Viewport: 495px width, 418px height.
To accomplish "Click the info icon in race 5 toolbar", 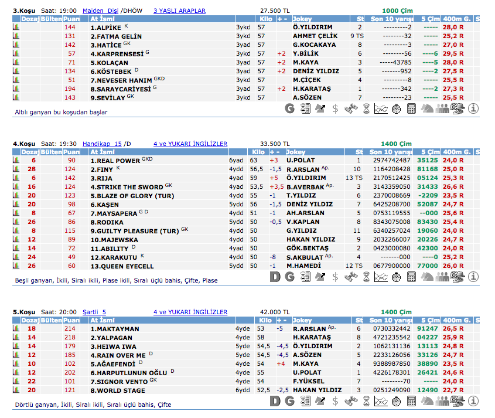I will click(x=473, y=401).
